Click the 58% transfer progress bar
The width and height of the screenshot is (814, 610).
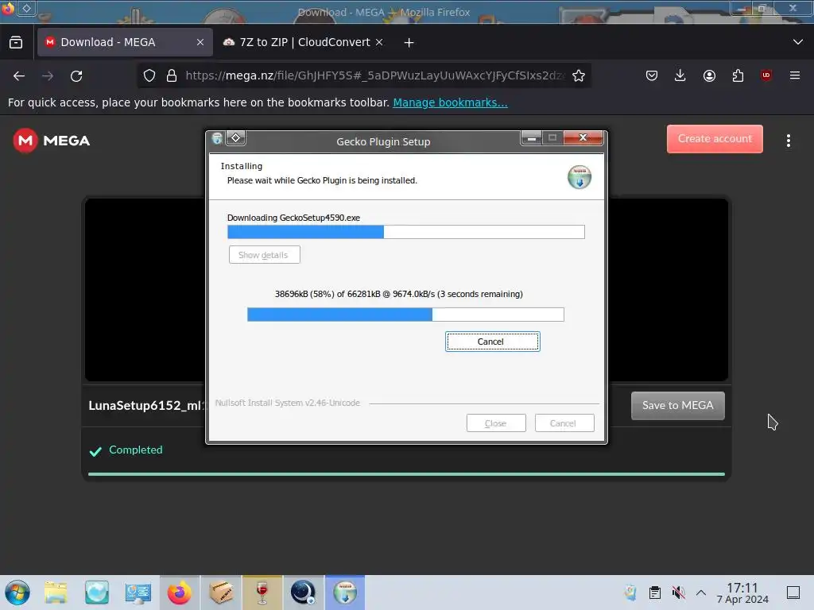click(x=405, y=315)
